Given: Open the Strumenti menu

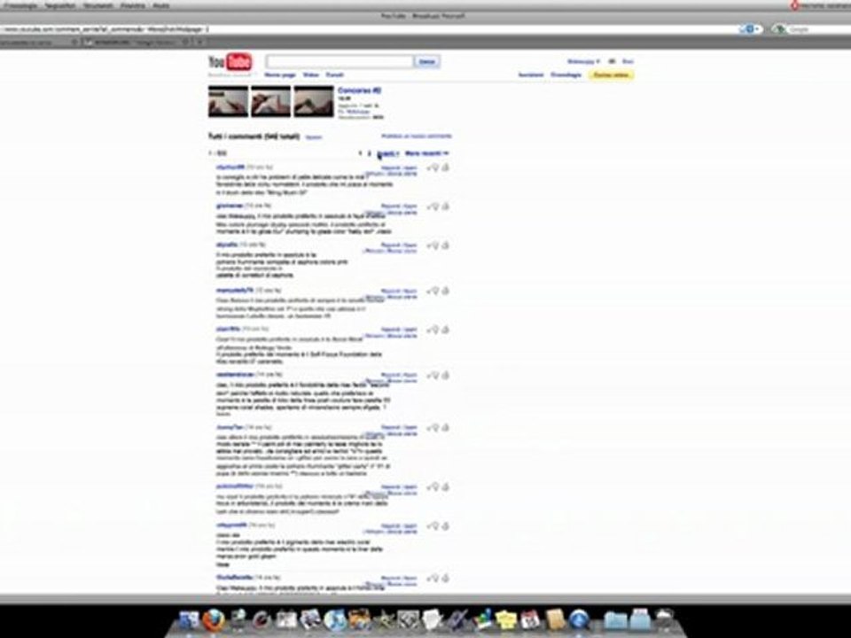Looking at the screenshot, I should click(98, 5).
